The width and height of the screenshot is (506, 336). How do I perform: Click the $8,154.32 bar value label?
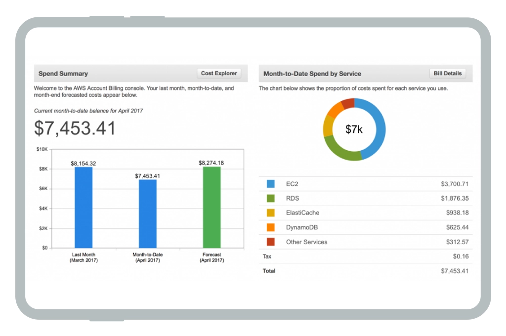83,164
